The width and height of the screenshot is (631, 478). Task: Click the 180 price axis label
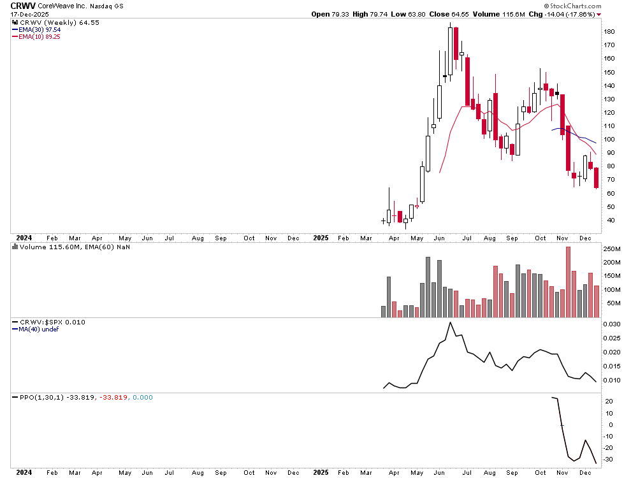click(x=609, y=32)
